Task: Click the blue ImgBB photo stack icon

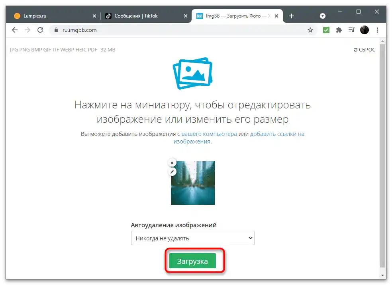Action: (192, 73)
